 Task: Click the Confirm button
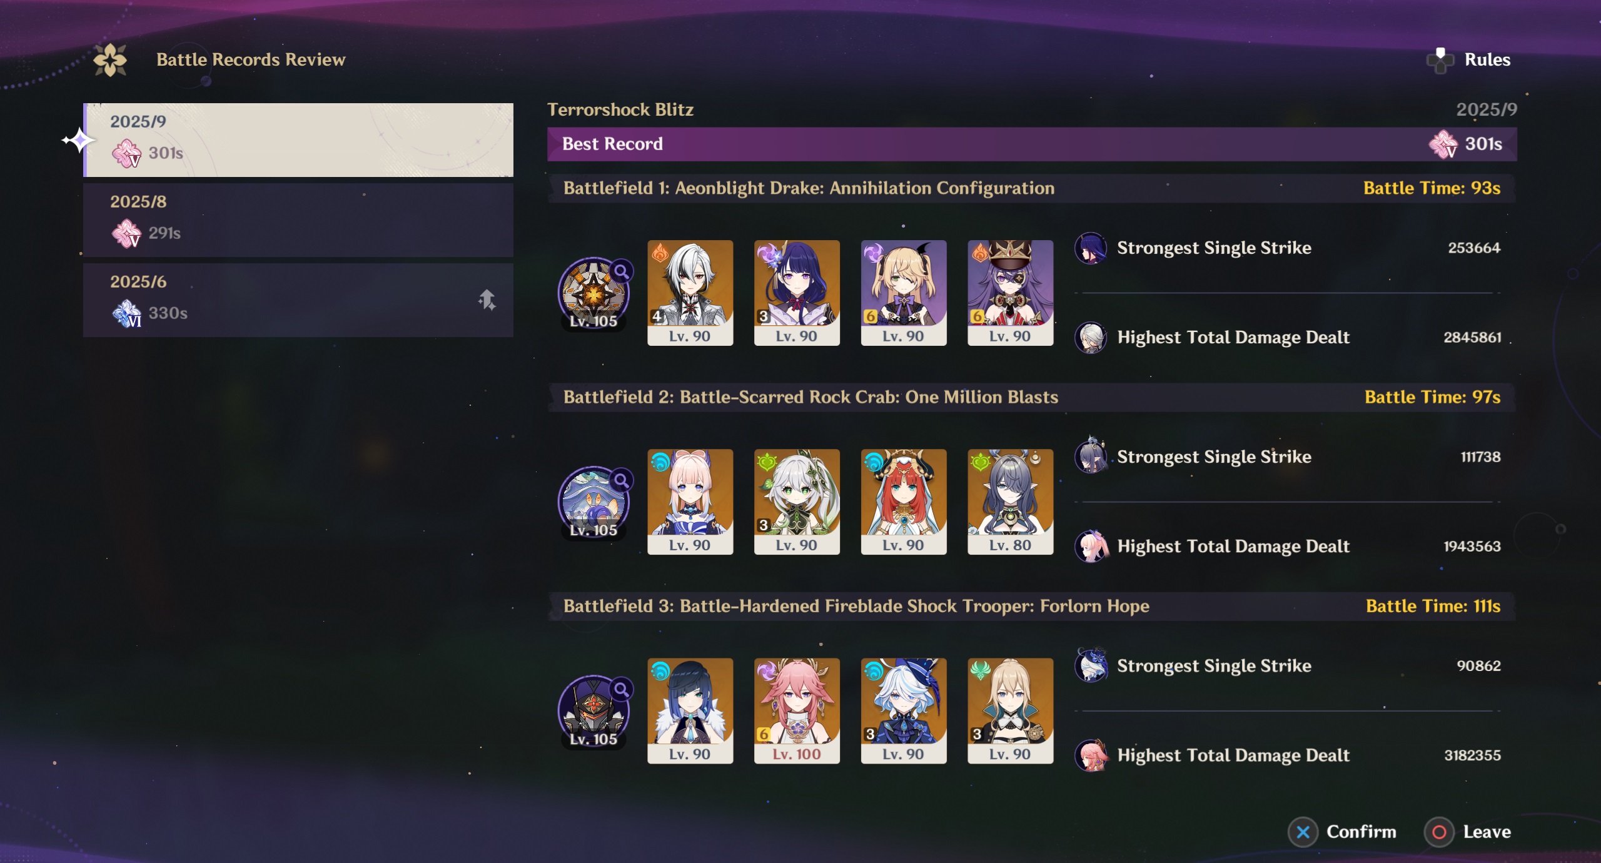pos(1342,832)
